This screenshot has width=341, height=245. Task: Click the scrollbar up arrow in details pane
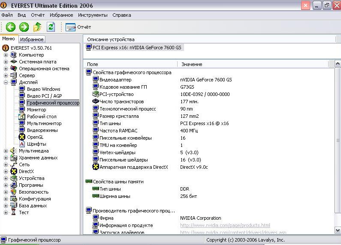click(x=338, y=64)
